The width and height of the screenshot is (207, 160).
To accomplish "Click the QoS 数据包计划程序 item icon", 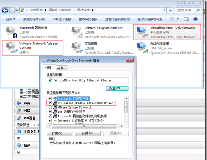I will click(x=55, y=112).
